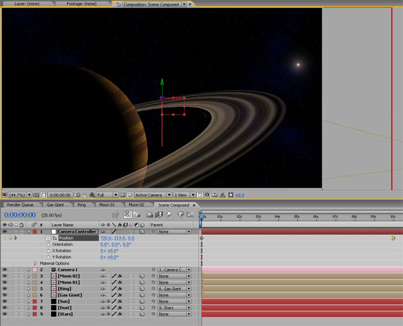
Task: Hide the Moon 02 layer using eye
Action: click(5, 276)
